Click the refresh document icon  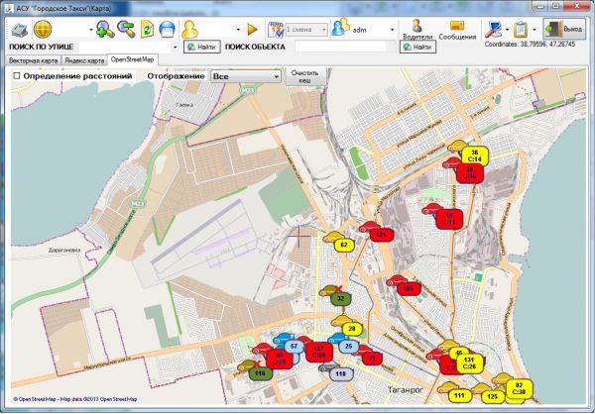[148, 29]
